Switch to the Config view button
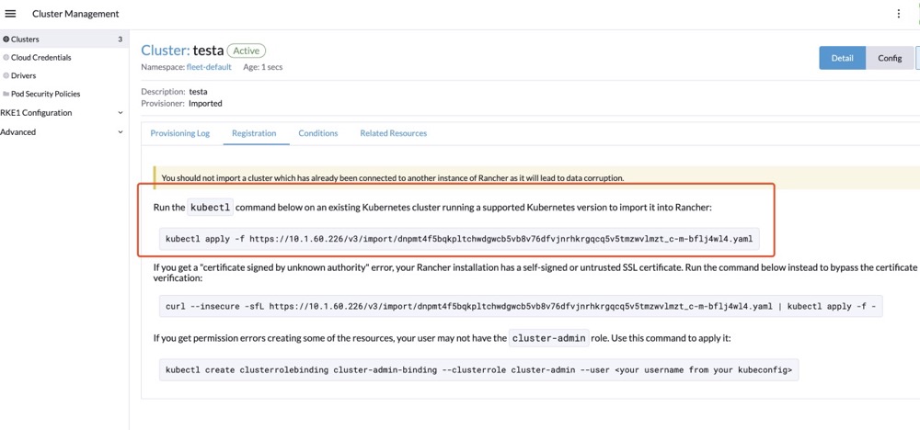Image resolution: width=920 pixels, height=430 pixels. click(890, 58)
